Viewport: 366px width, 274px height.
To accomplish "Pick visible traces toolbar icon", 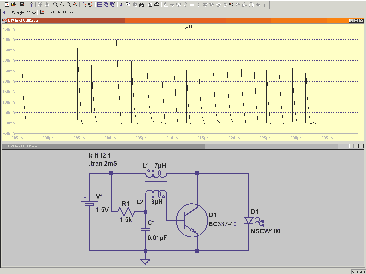I will pyautogui.click(x=84, y=5).
